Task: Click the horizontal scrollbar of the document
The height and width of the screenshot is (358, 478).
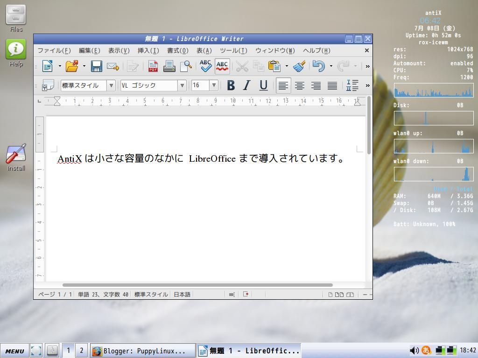Action: [x=197, y=285]
